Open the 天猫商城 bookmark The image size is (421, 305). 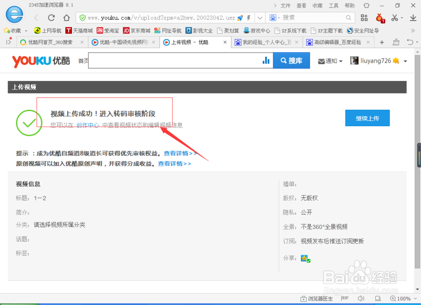tap(79, 31)
